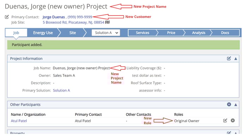Screen dimensions: 243x137
Task: Collapse the Other Participants panel
Action: click(x=236, y=105)
